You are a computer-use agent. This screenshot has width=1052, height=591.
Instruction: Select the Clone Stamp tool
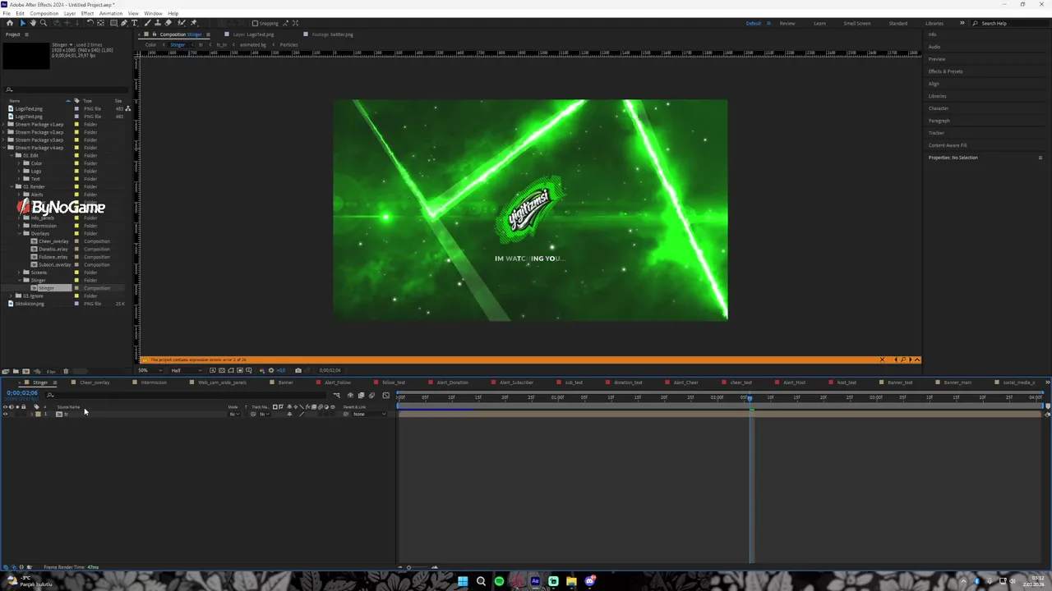click(x=158, y=23)
